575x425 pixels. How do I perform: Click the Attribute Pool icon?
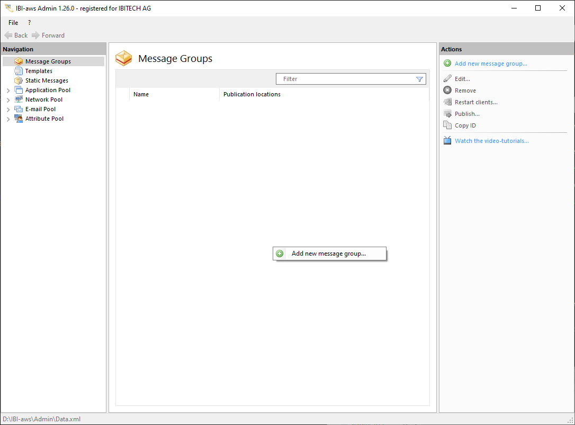19,119
